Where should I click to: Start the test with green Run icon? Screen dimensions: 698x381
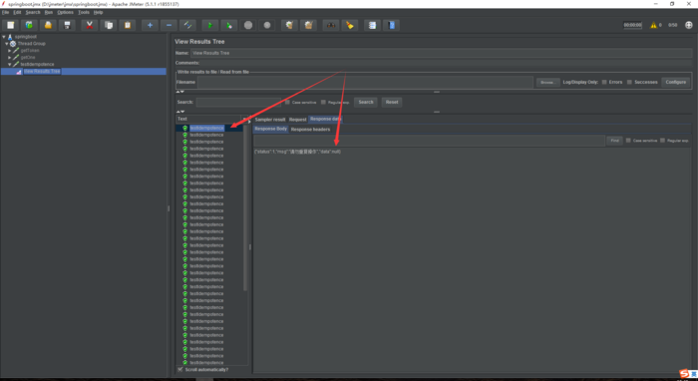coord(210,25)
